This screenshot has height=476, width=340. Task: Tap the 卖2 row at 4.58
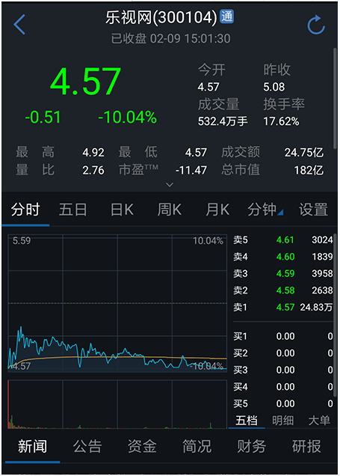click(282, 290)
